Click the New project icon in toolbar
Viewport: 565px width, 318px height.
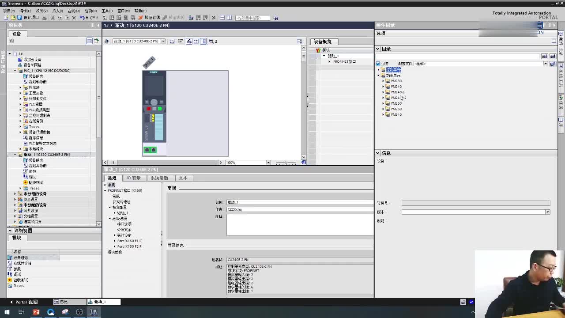pos(6,18)
